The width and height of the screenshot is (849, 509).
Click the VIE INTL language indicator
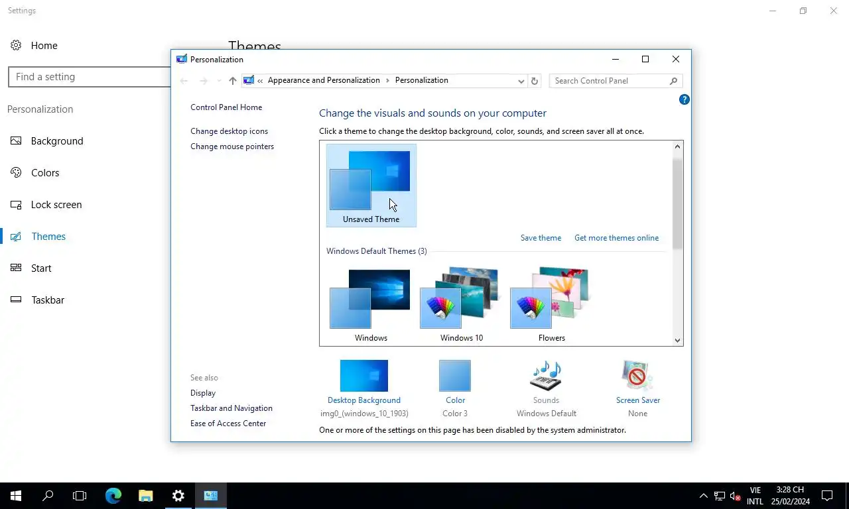click(x=755, y=496)
